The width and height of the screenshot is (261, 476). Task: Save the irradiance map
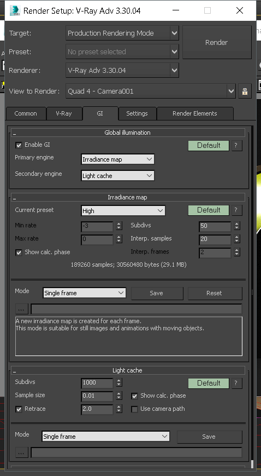click(157, 293)
